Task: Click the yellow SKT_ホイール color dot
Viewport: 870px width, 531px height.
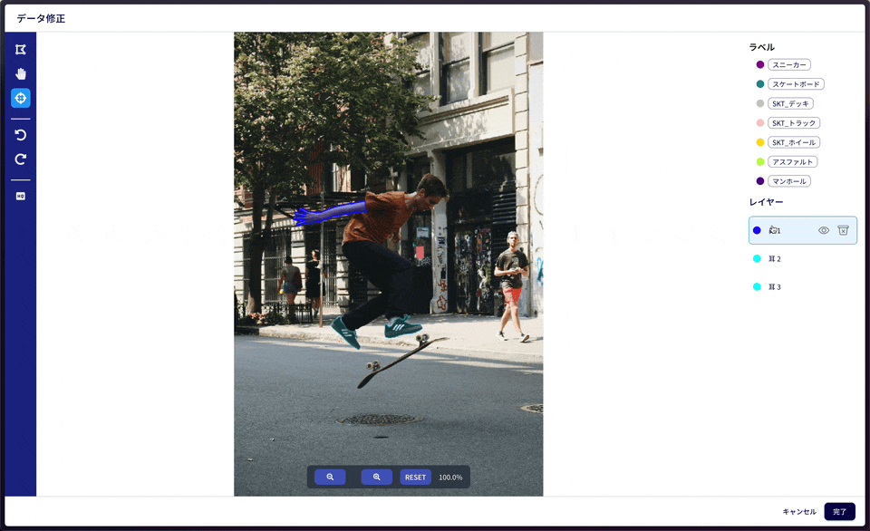Action: pyautogui.click(x=760, y=142)
